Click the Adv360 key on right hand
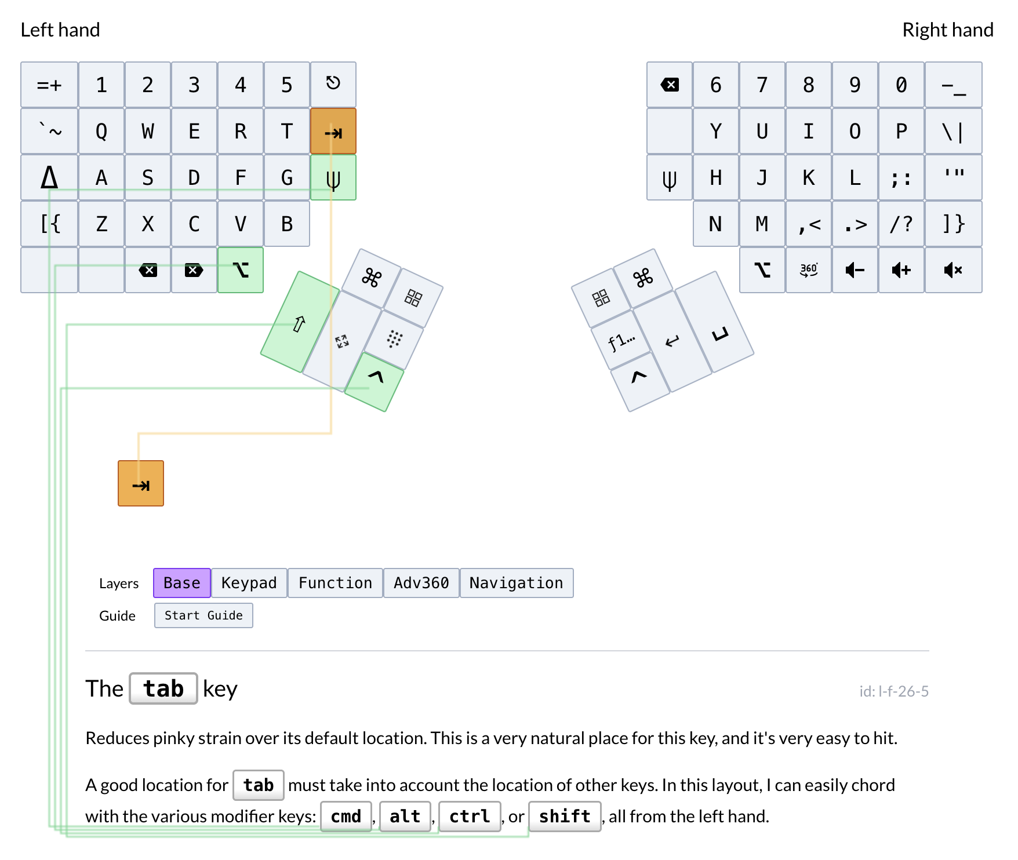Image resolution: width=1018 pixels, height=860 pixels. pos(808,270)
